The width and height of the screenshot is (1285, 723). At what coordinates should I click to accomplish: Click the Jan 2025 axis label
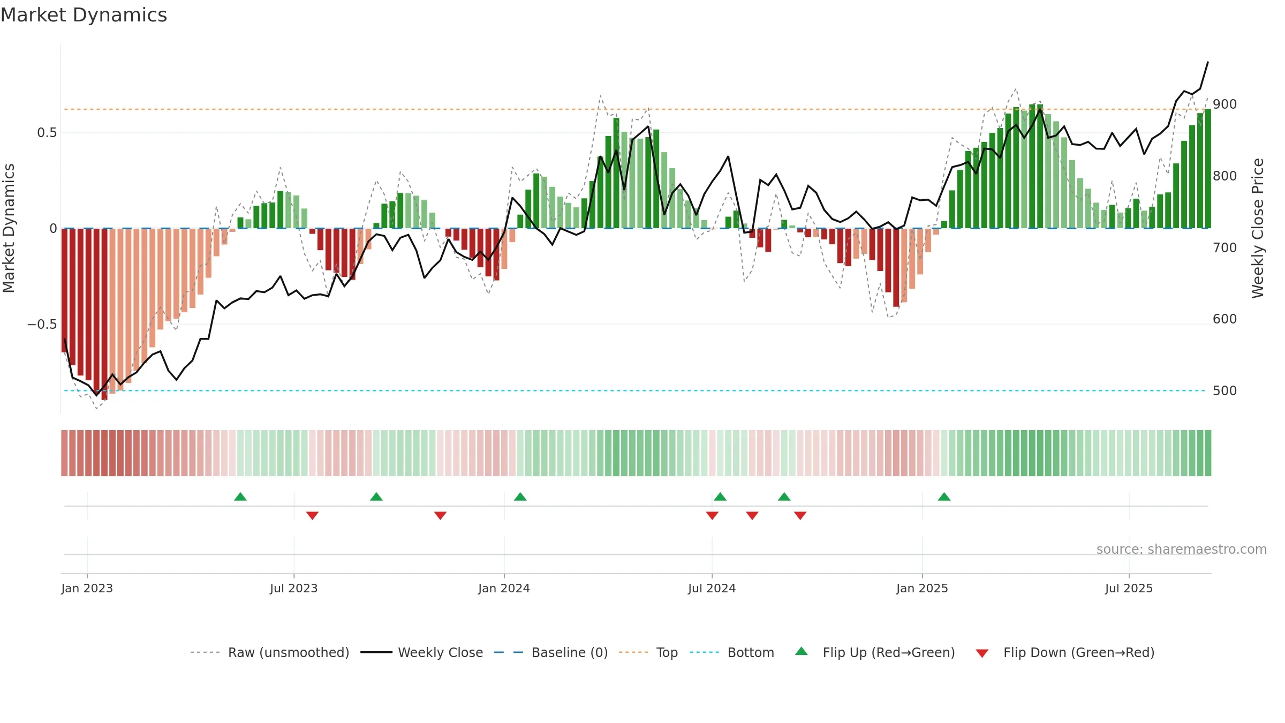[x=923, y=588]
